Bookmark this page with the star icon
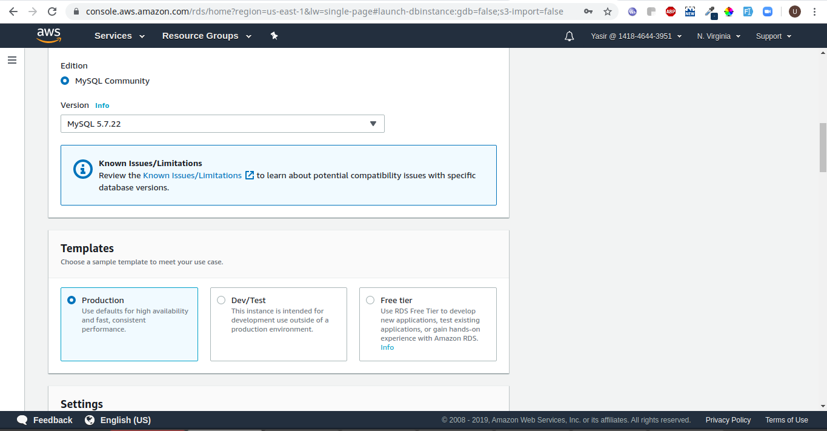Viewport: 827px width, 431px height. pyautogui.click(x=608, y=12)
